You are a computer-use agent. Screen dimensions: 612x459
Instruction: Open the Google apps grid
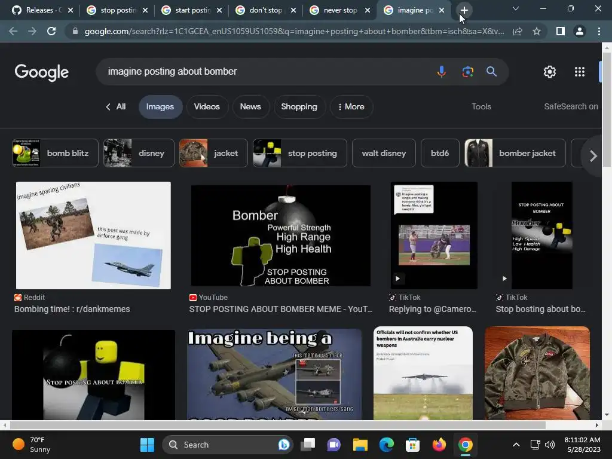[580, 72]
